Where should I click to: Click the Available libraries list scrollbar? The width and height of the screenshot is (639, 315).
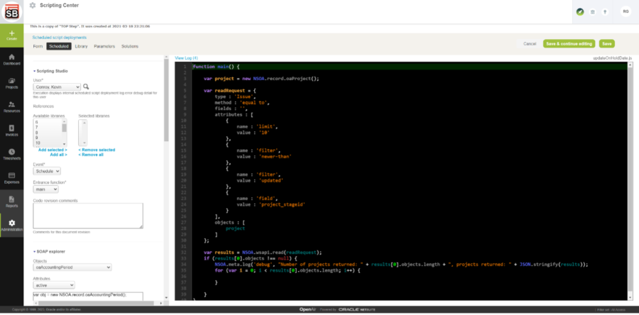(x=64, y=133)
